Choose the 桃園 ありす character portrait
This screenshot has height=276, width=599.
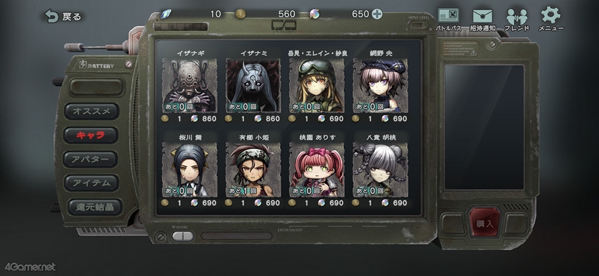tap(317, 170)
